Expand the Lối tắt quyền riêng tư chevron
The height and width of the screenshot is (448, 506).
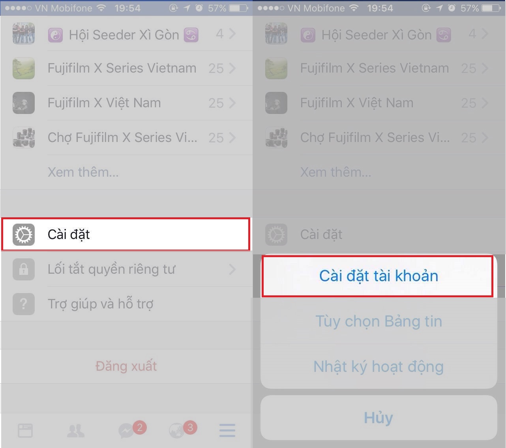tap(232, 269)
